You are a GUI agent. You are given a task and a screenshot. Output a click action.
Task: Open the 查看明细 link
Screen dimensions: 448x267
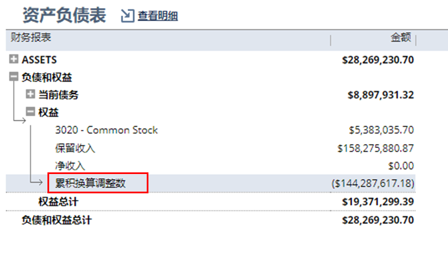[x=158, y=15]
